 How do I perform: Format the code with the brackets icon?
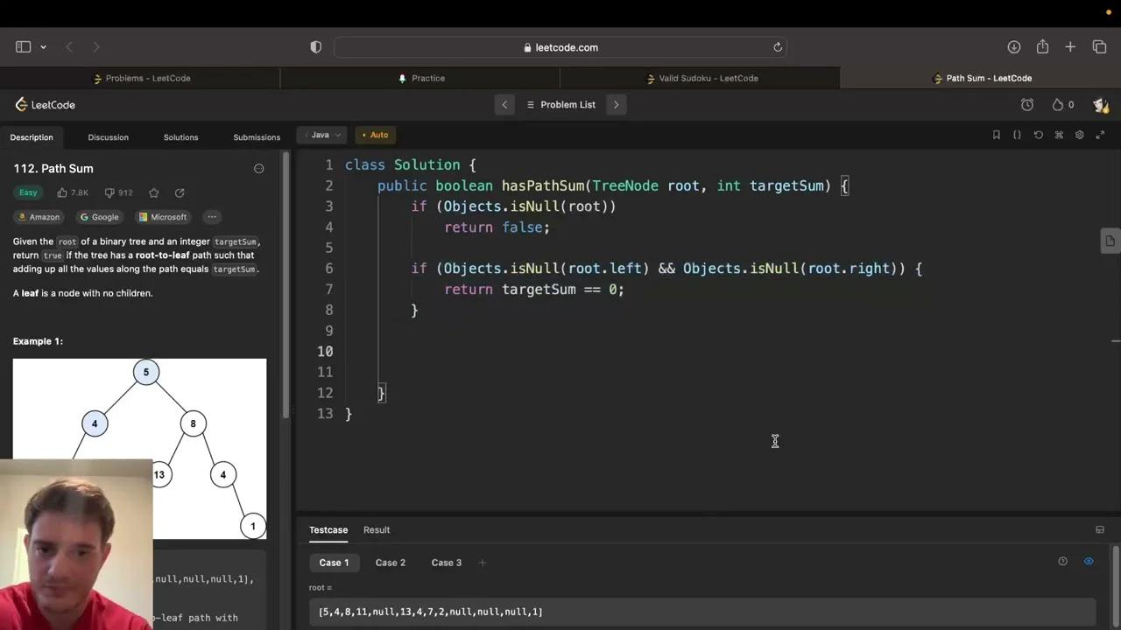coord(1017,135)
